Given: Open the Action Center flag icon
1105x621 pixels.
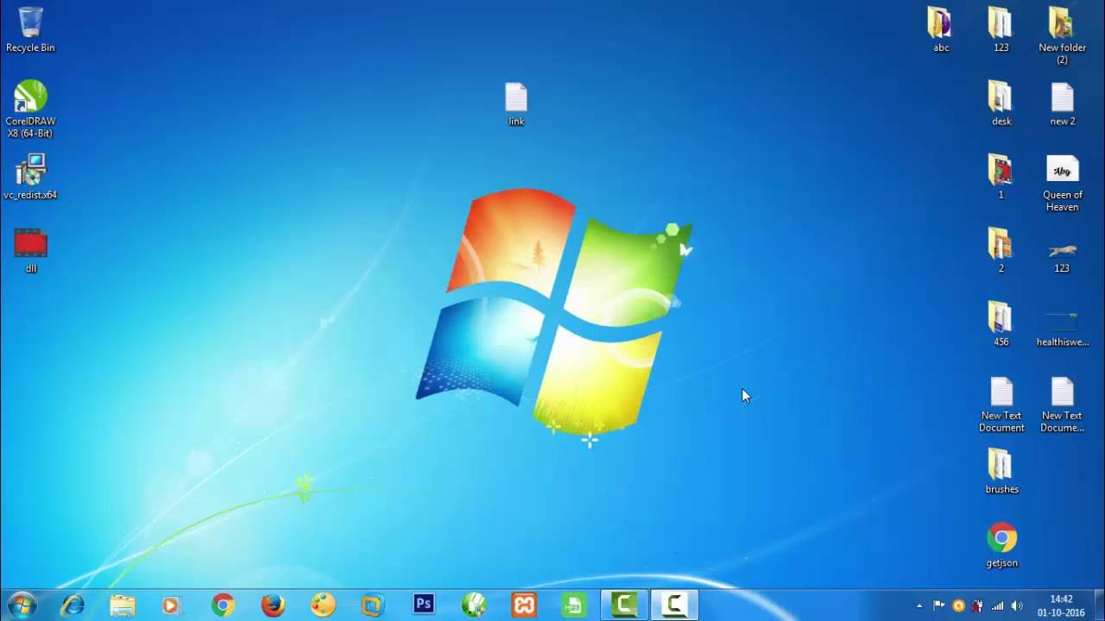Looking at the screenshot, I should click(x=939, y=605).
